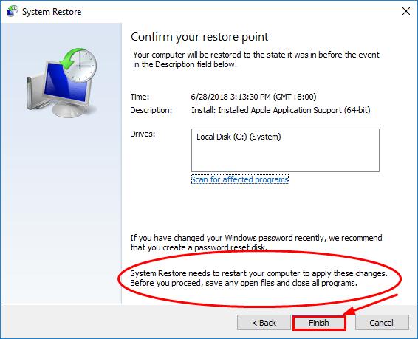This screenshot has height=339, width=418.
Task: Click the Description: label
Action: coord(151,110)
